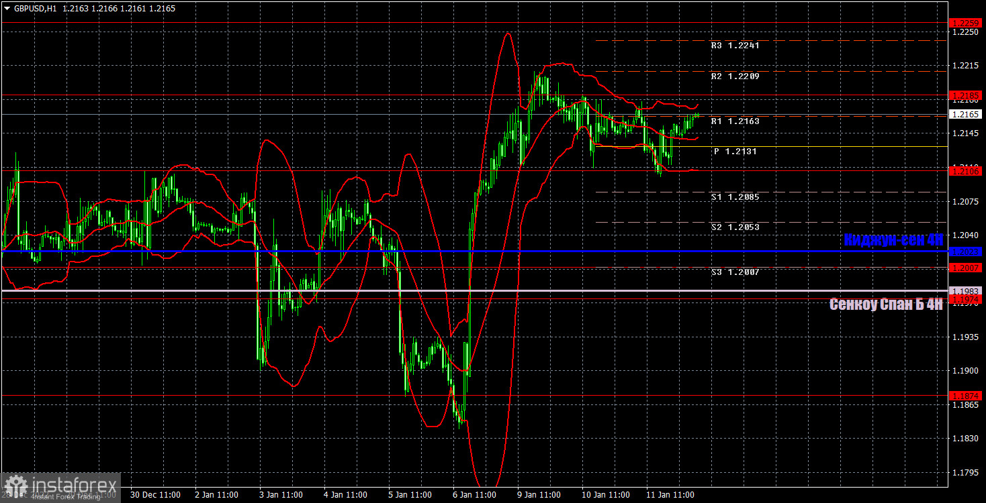The width and height of the screenshot is (986, 503).
Task: Select the S2 1.2053 pivot label
Action: click(x=735, y=227)
